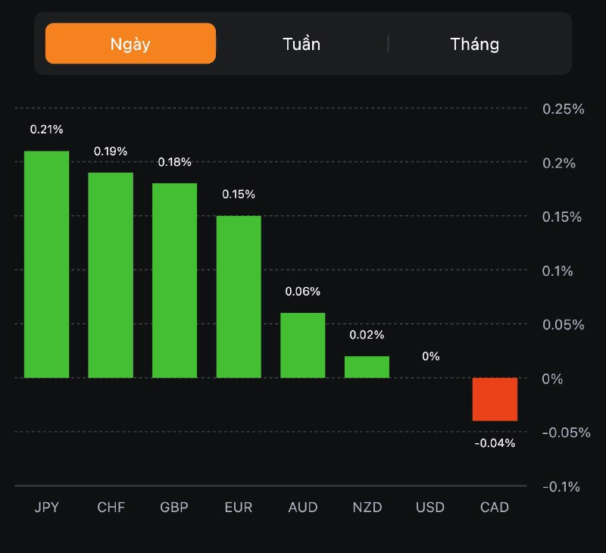The image size is (606, 553).
Task: Click the JPY axis label
Action: tap(46, 507)
